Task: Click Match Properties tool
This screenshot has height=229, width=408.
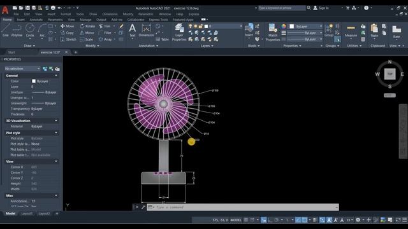Action: [x=273, y=32]
